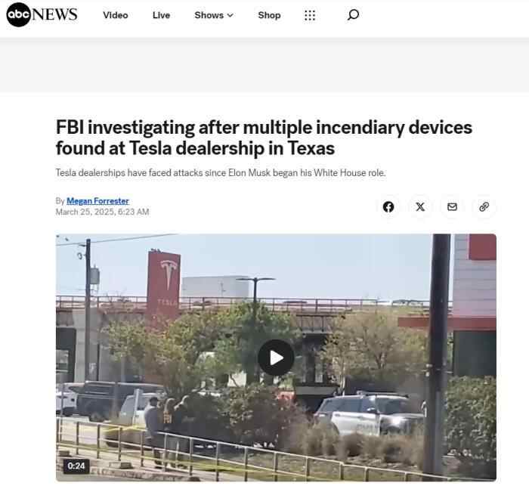Click the ABC News logo
The width and height of the screenshot is (529, 486).
(x=42, y=14)
